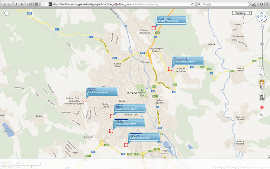Pan the map down with the pan control
Viewport: 270px width, 169px height.
pos(262,20)
